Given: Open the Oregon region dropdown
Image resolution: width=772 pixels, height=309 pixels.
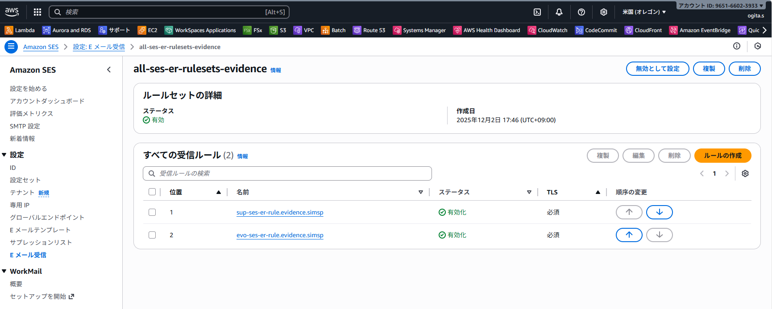Looking at the screenshot, I should pos(644,12).
